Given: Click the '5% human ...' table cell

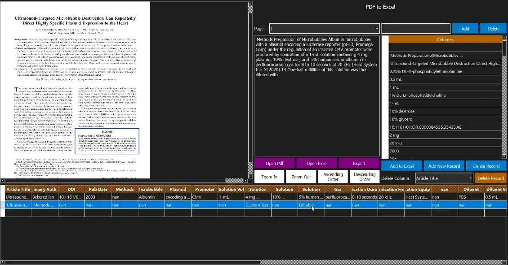Looking at the screenshot, I should [x=311, y=197].
